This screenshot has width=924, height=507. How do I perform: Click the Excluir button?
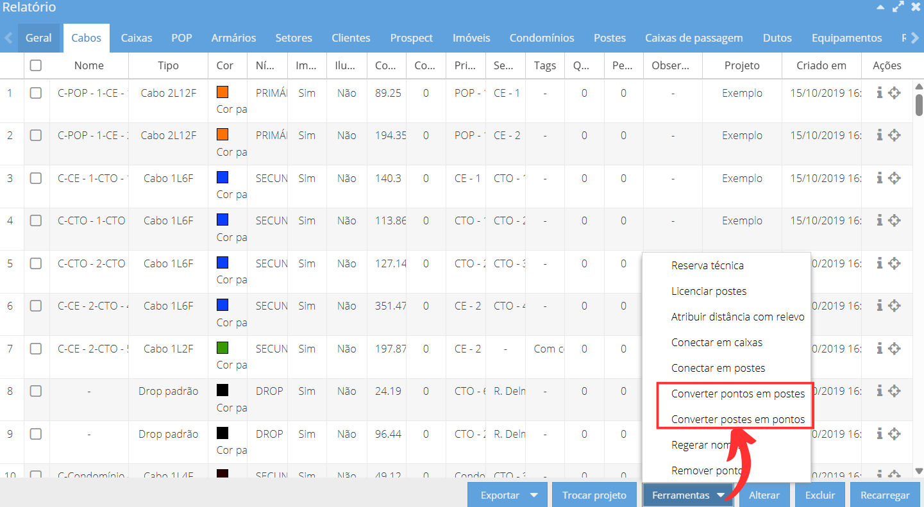(x=820, y=495)
